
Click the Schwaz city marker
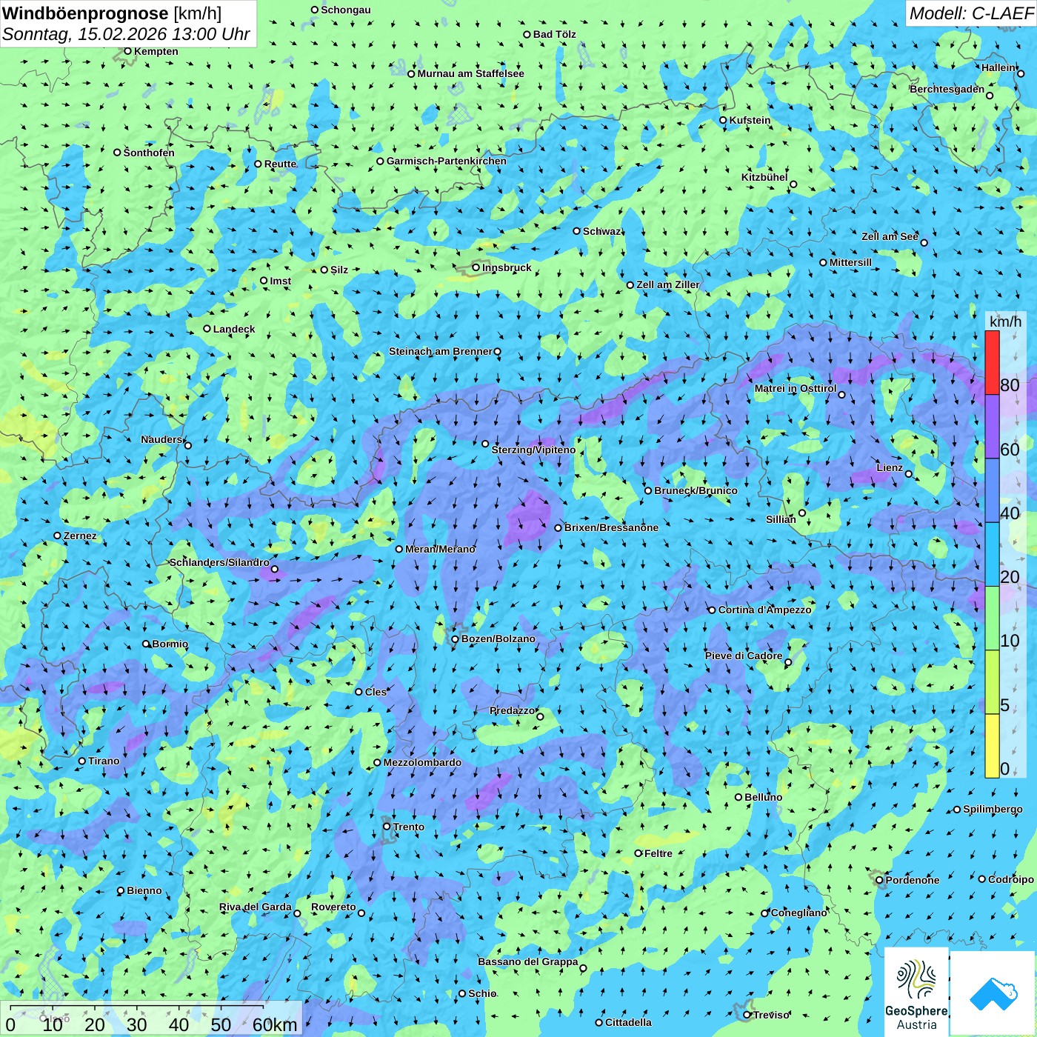pos(577,231)
